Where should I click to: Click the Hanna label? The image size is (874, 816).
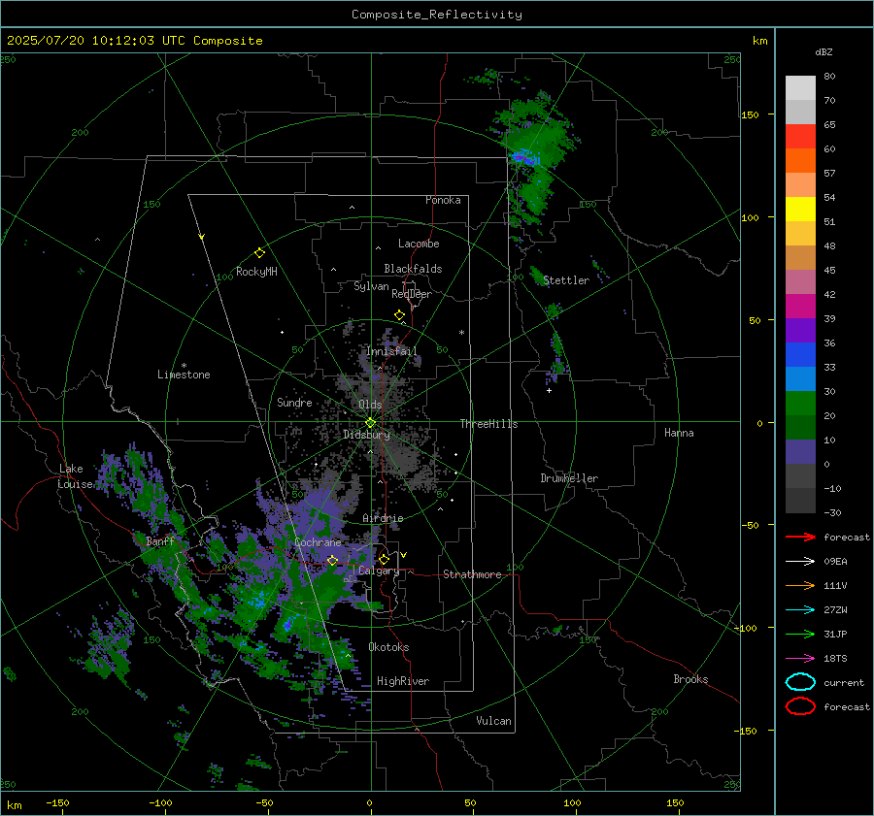pos(679,433)
